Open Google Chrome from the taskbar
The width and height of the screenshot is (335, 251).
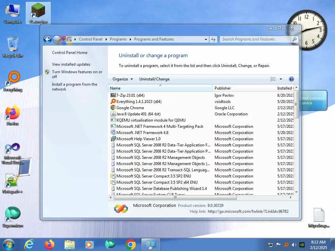(131, 244)
